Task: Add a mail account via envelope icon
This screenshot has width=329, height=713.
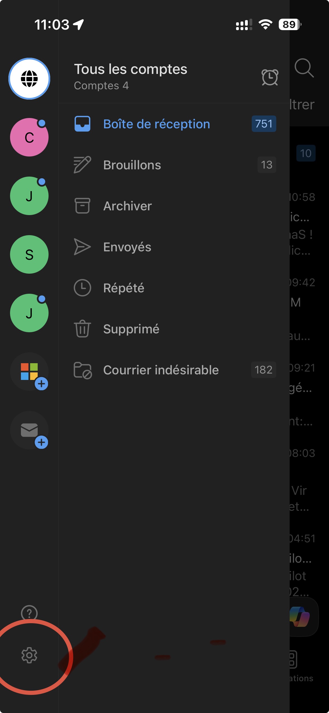Action: [29, 430]
